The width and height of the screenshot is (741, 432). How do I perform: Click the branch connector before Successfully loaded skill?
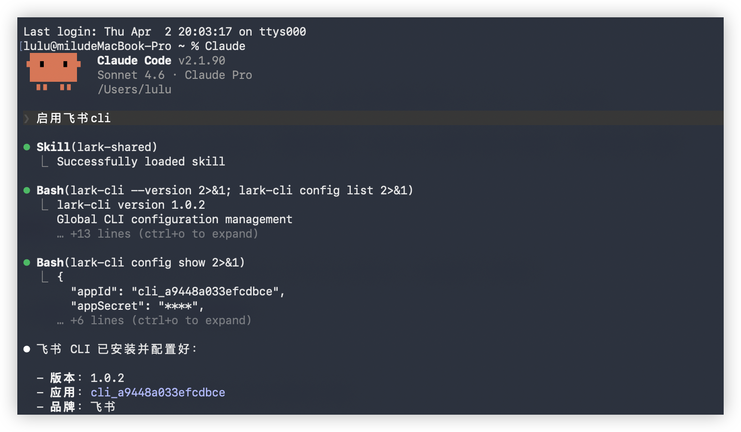[x=45, y=162]
